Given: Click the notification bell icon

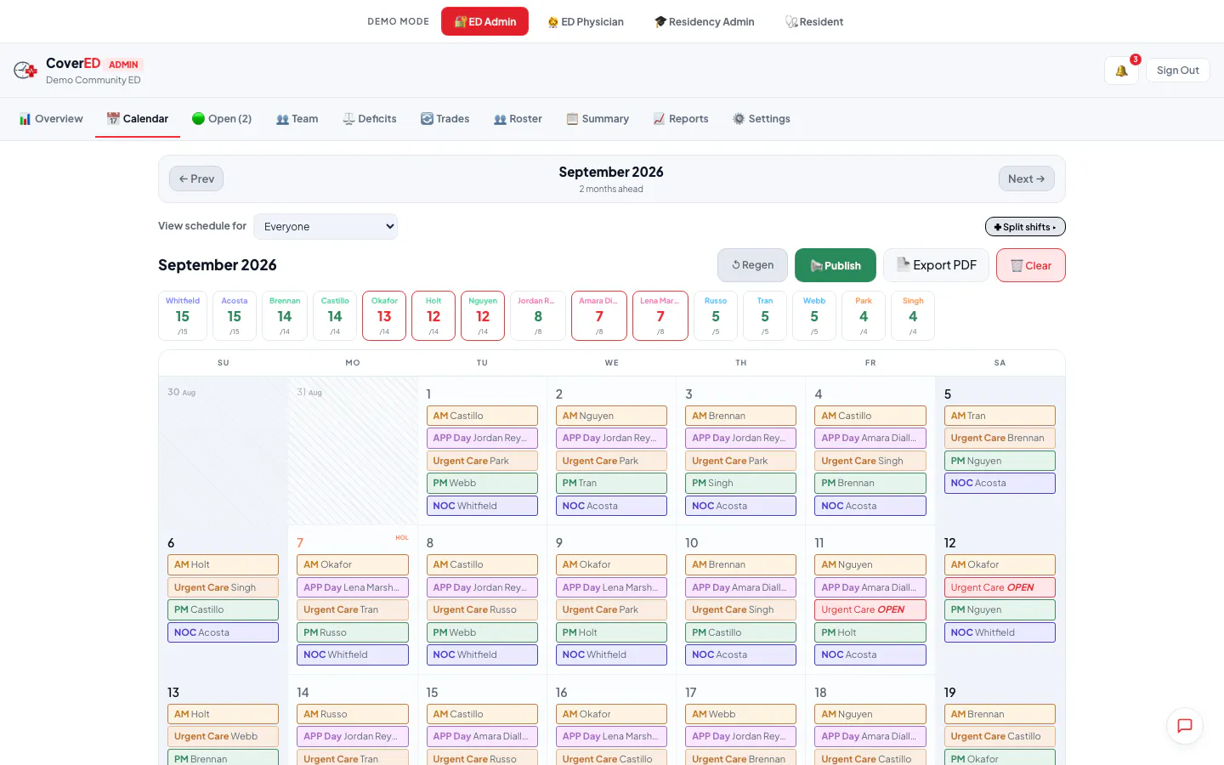Looking at the screenshot, I should click(x=1121, y=71).
